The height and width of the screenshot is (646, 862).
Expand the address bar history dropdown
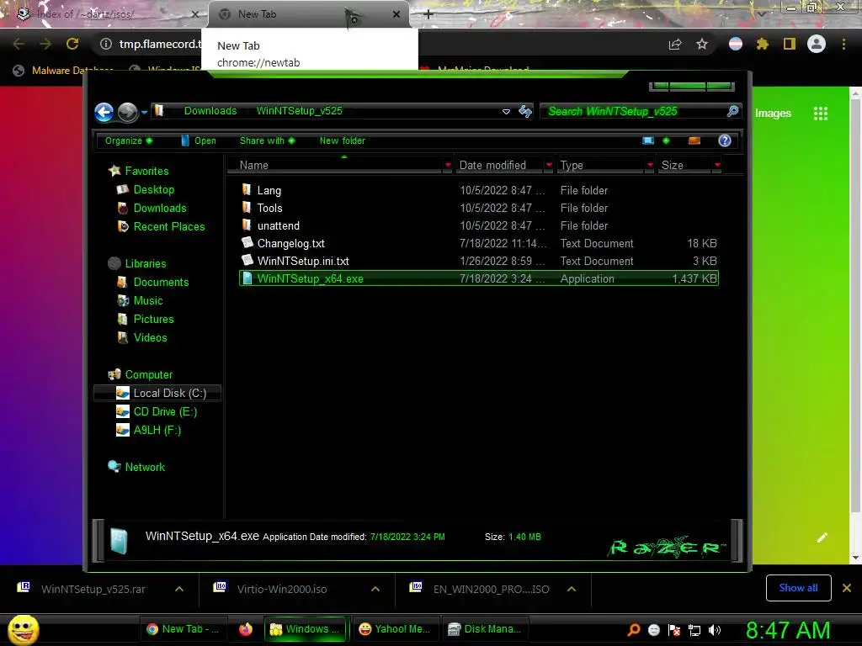[506, 112]
